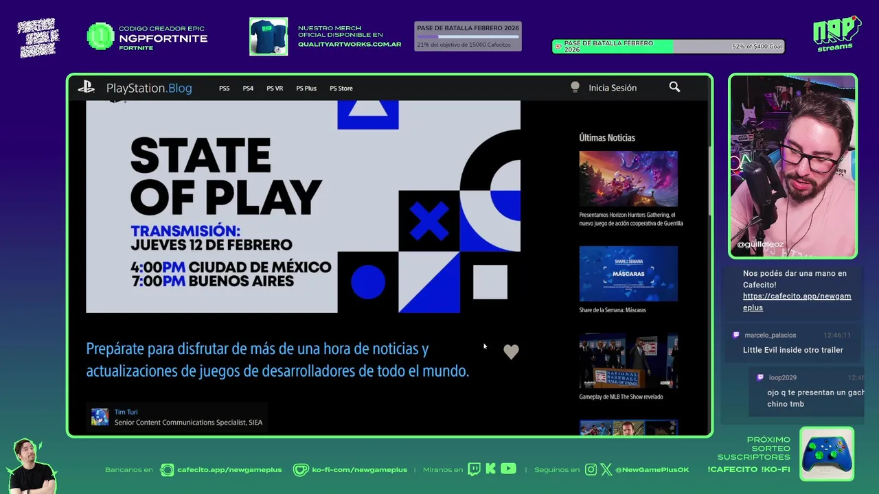Viewport: 879px width, 494px height.
Task: Open Share de la Semana Máscaras thumbnail
Action: click(628, 273)
